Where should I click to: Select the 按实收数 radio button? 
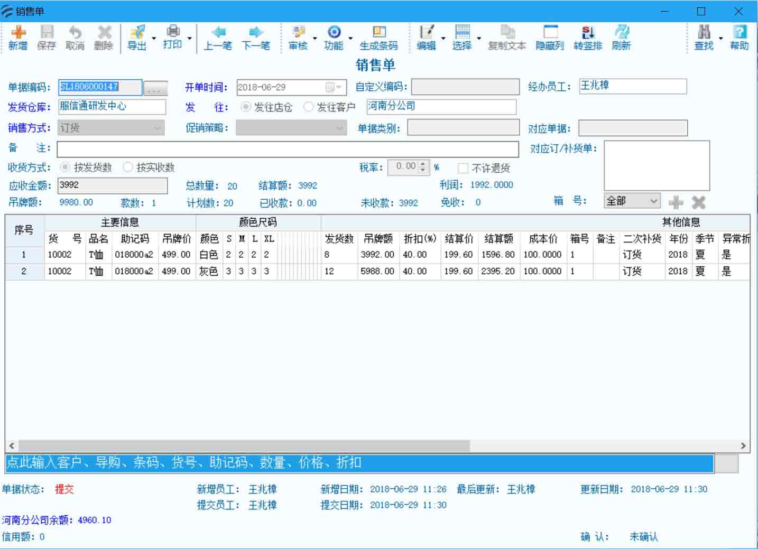pos(127,167)
